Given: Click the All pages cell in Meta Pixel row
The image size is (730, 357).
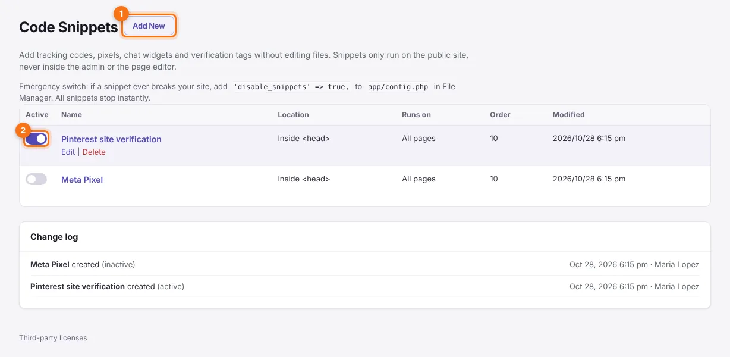Looking at the screenshot, I should (419, 179).
